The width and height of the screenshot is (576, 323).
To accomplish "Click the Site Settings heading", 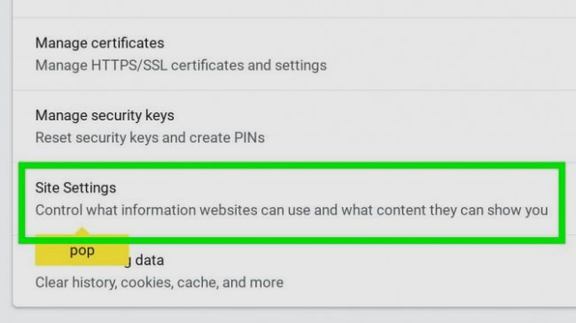I will point(75,188).
